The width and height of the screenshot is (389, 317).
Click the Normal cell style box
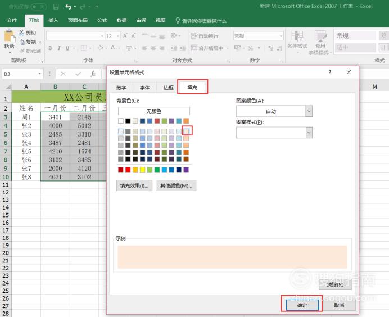(355, 36)
